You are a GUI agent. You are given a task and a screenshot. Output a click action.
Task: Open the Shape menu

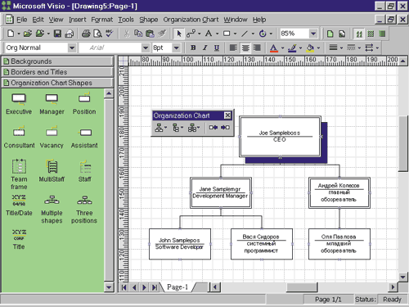(149, 20)
